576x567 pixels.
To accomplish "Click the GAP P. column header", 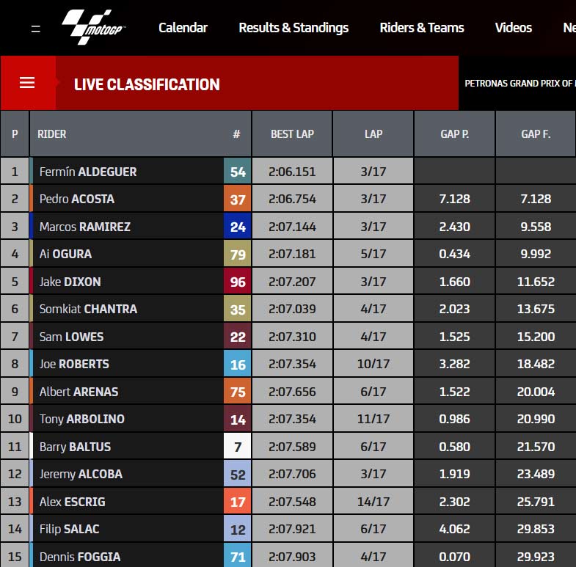I will 454,134.
